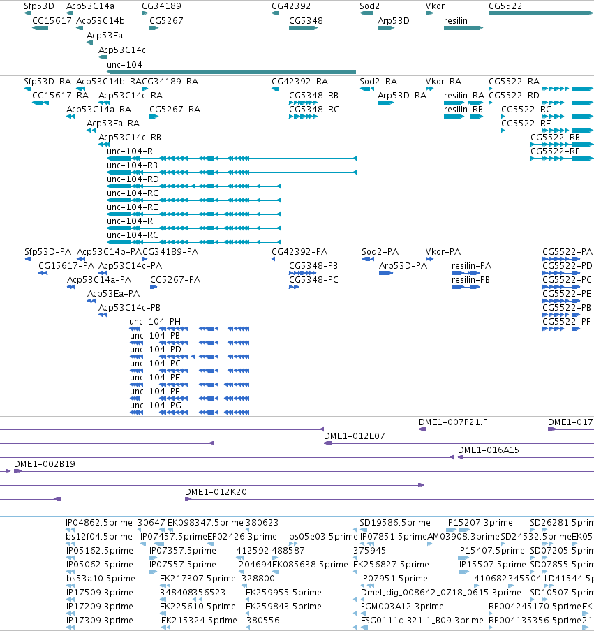Select BAC clone DME1-002B19
This screenshot has height=631, width=594.
[304, 471]
